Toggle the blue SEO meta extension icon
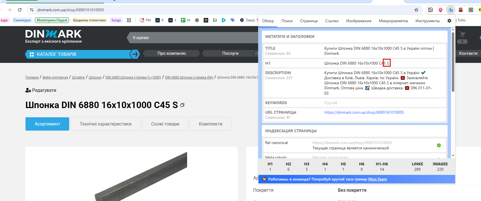481x201 pixels. pos(451,10)
